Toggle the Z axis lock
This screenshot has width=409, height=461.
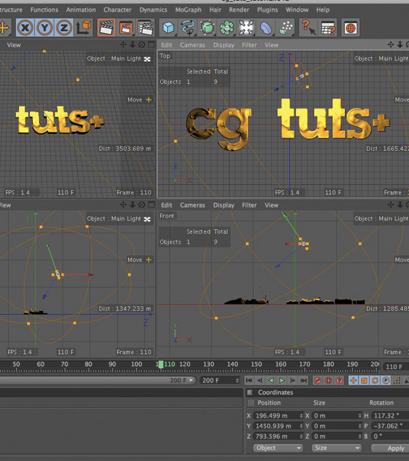pyautogui.click(x=64, y=28)
